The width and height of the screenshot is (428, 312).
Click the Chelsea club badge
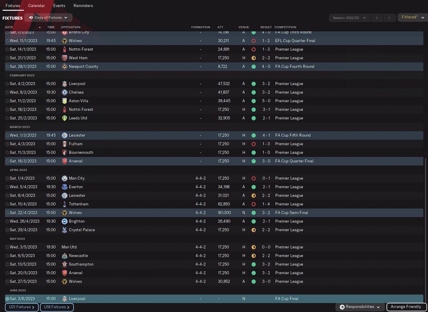[65, 92]
